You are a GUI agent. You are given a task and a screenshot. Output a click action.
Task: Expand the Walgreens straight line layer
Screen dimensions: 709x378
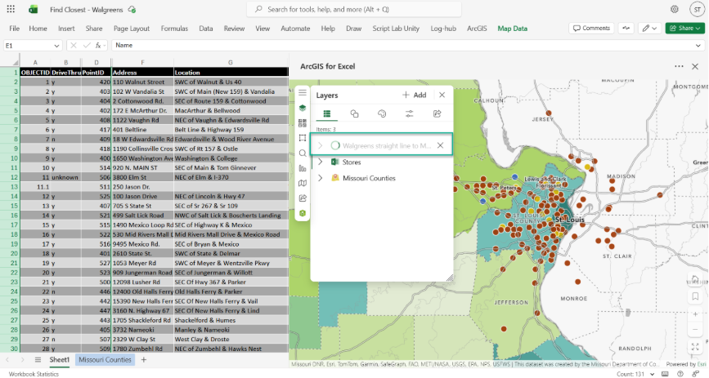click(320, 145)
